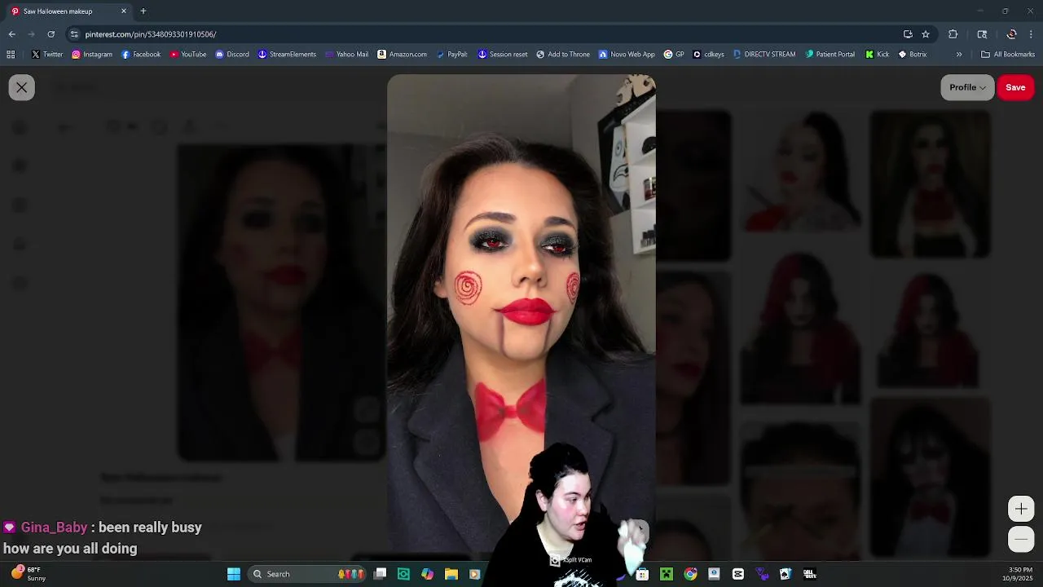Open the apps grid in bookmarks bar
Image resolution: width=1043 pixels, height=587 pixels.
coord(11,55)
